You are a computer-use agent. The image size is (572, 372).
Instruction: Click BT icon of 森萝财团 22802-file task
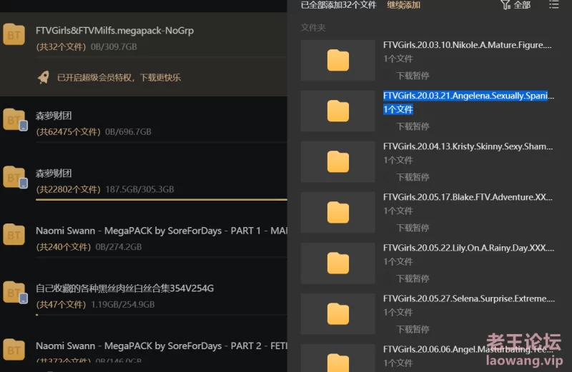coord(14,177)
